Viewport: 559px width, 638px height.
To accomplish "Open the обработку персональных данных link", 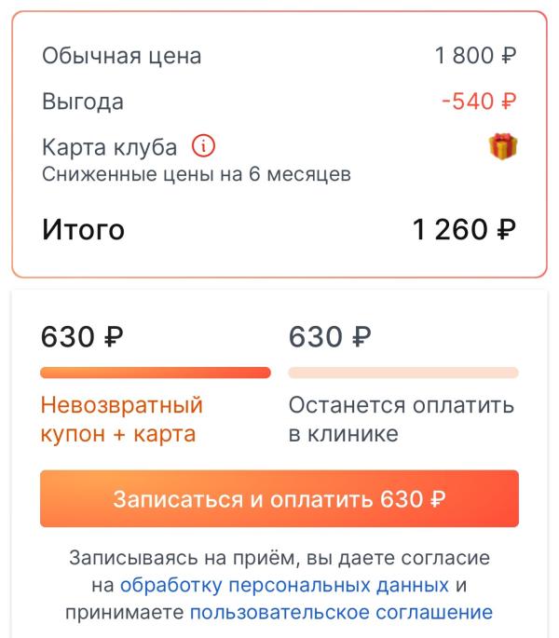I will click(x=284, y=586).
